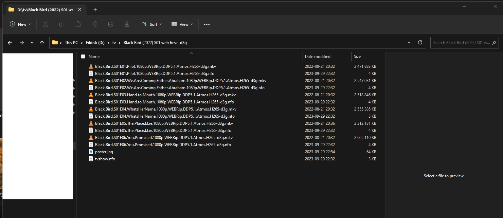Image resolution: width=503 pixels, height=218 pixels.
Task: Go up one folder level
Action: pyautogui.click(x=42, y=43)
